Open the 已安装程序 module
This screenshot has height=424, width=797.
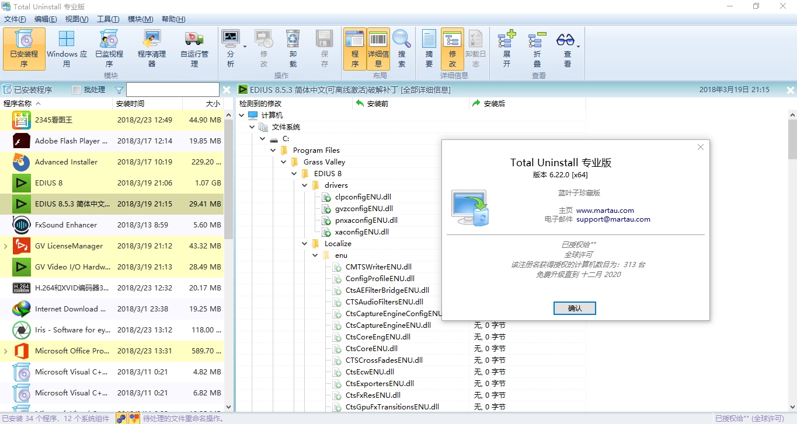point(24,48)
